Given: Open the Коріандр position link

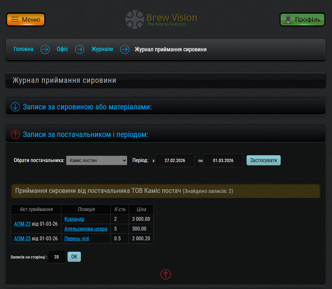Looking at the screenshot, I should point(74,219).
